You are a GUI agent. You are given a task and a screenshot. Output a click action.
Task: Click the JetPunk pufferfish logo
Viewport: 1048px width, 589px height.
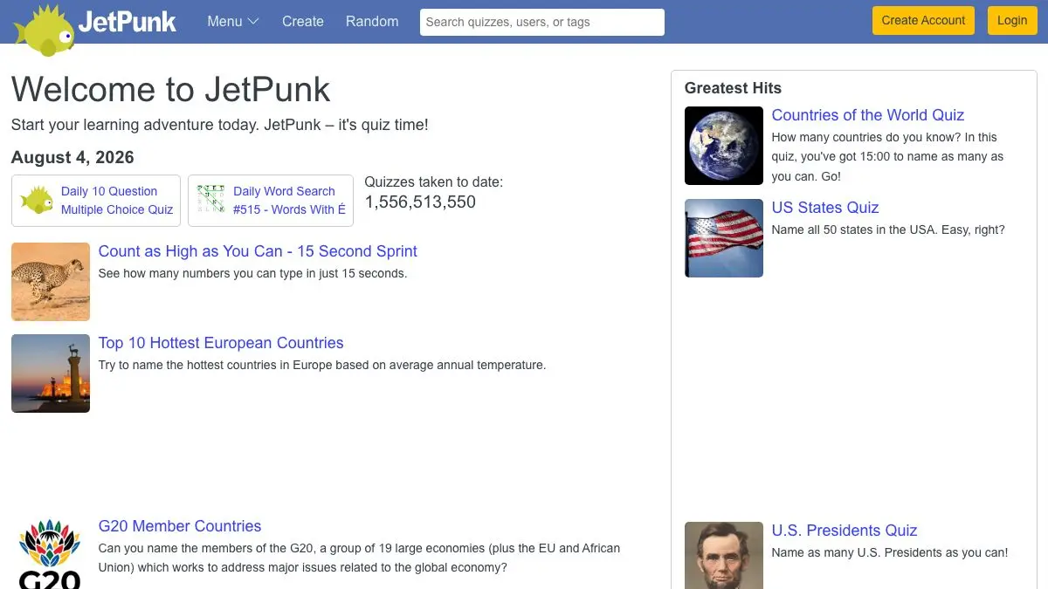coord(44,30)
